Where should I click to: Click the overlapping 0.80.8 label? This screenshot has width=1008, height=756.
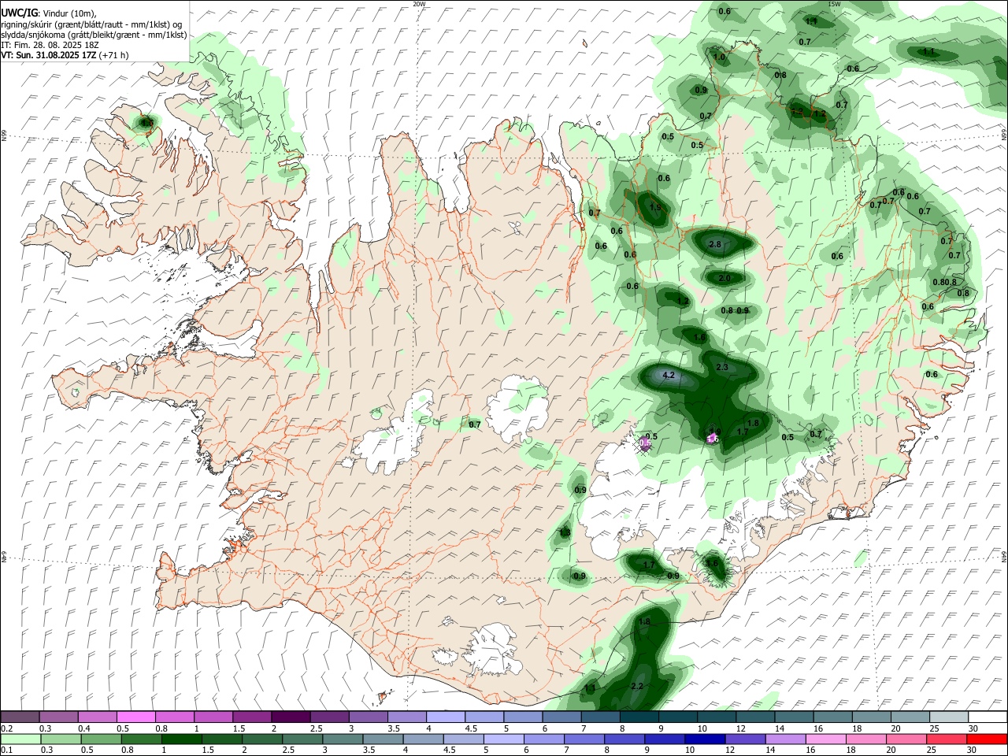[944, 283]
